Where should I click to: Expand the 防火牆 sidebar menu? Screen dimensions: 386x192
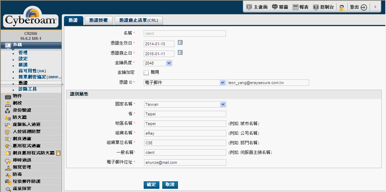point(20,117)
